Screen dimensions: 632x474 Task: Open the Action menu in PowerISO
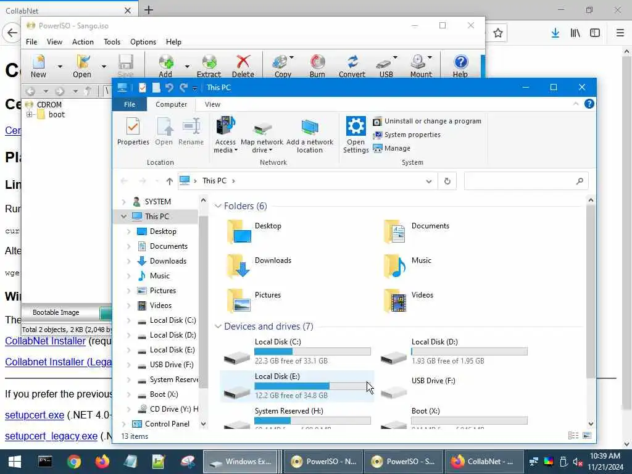[83, 42]
